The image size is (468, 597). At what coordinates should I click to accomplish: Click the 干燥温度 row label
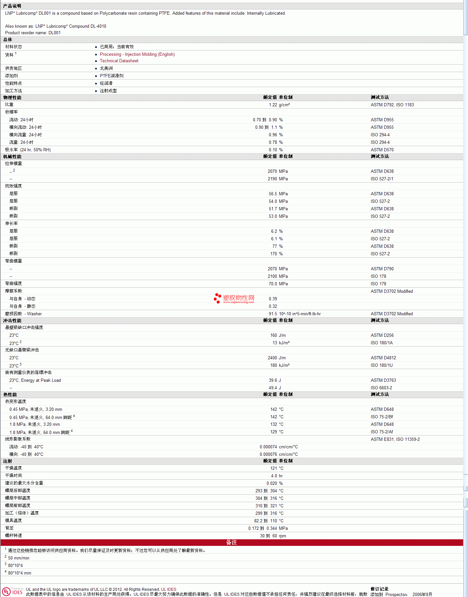click(13, 468)
